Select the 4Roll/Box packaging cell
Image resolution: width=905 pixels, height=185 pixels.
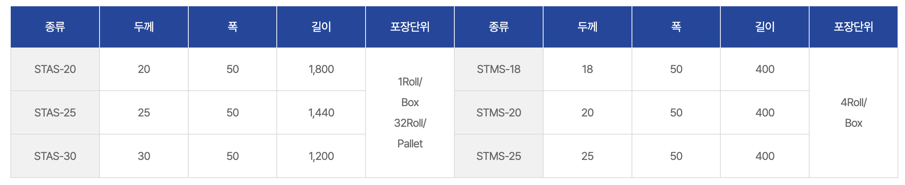(853, 113)
